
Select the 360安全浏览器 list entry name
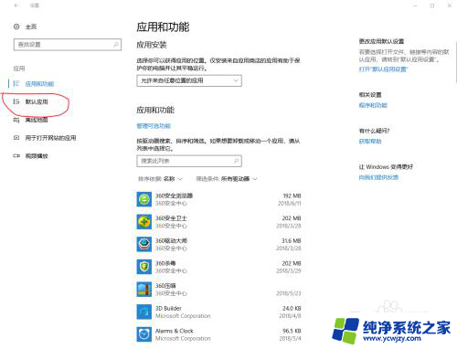pyautogui.click(x=174, y=196)
